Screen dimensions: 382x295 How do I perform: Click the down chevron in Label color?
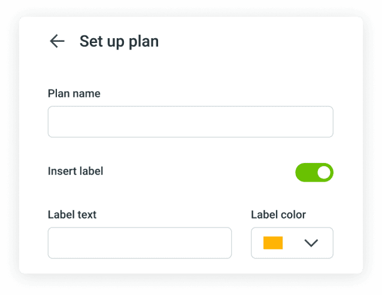coord(311,243)
